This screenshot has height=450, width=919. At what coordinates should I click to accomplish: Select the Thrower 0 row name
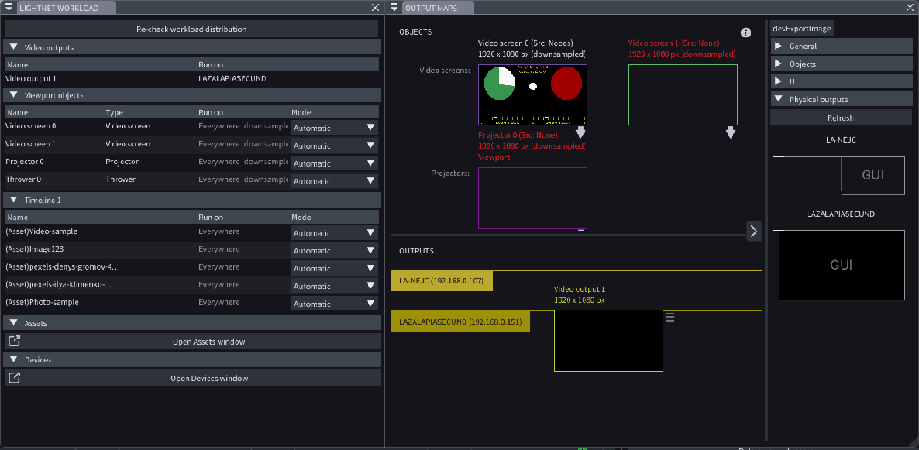(x=23, y=179)
